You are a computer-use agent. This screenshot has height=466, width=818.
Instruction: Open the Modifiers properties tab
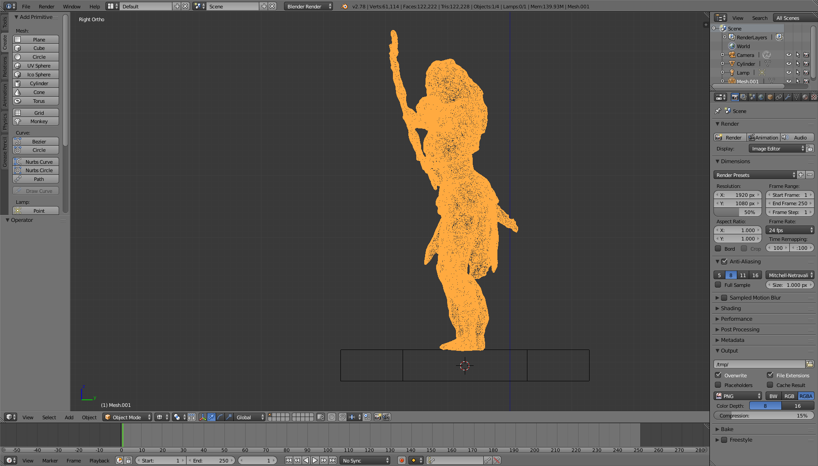[x=788, y=97]
